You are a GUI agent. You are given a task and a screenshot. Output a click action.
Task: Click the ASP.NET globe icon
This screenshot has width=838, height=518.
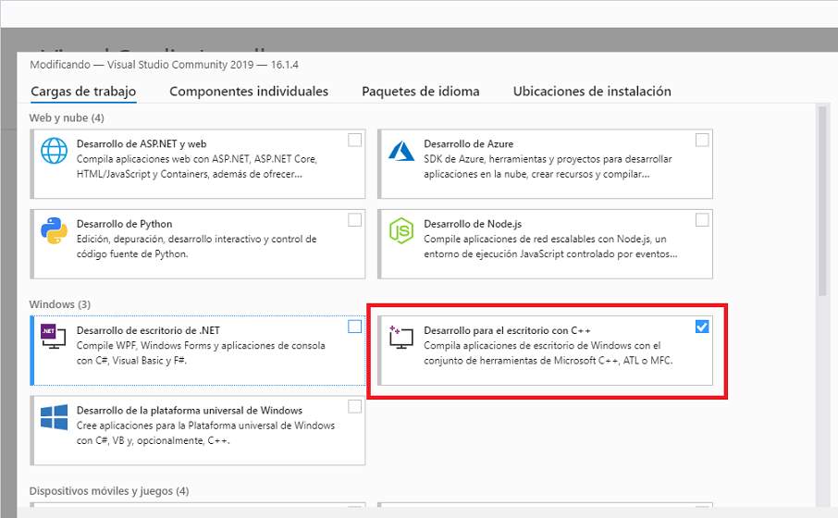click(54, 151)
